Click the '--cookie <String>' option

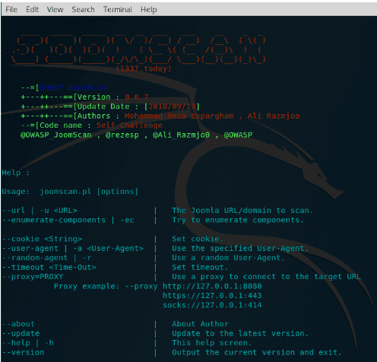point(42,239)
